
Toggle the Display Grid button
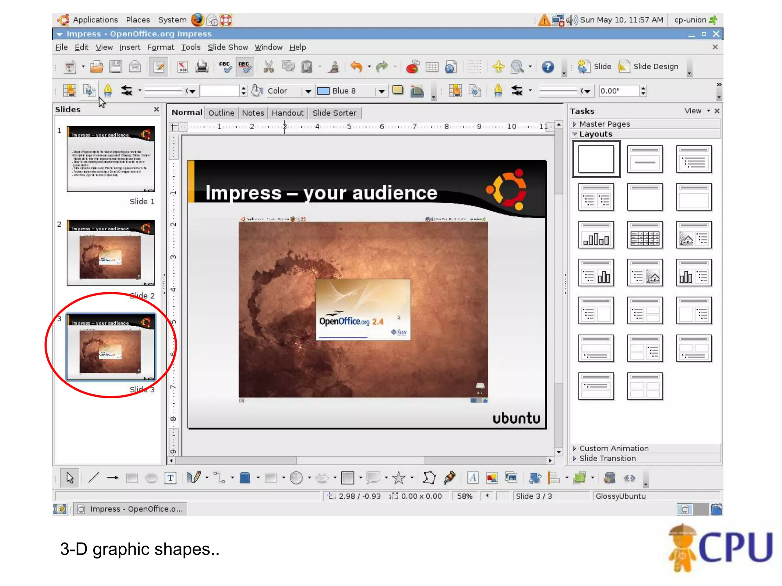click(x=475, y=67)
